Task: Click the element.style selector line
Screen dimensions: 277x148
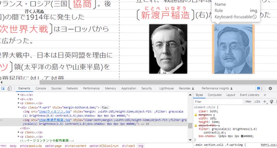Action: (x=206, y=107)
